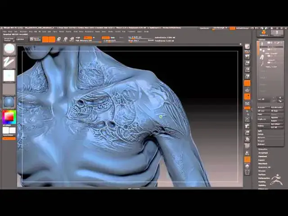Activate the Move gizmo icon in top shelf
The width and height of the screenshot is (288, 216).
coord(59,40)
